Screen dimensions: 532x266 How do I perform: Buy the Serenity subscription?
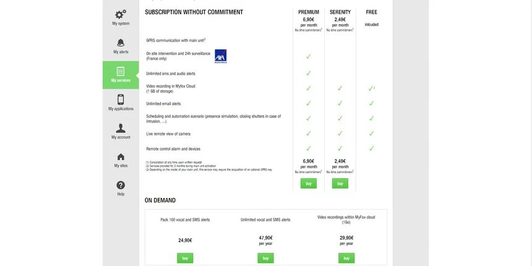click(x=340, y=184)
